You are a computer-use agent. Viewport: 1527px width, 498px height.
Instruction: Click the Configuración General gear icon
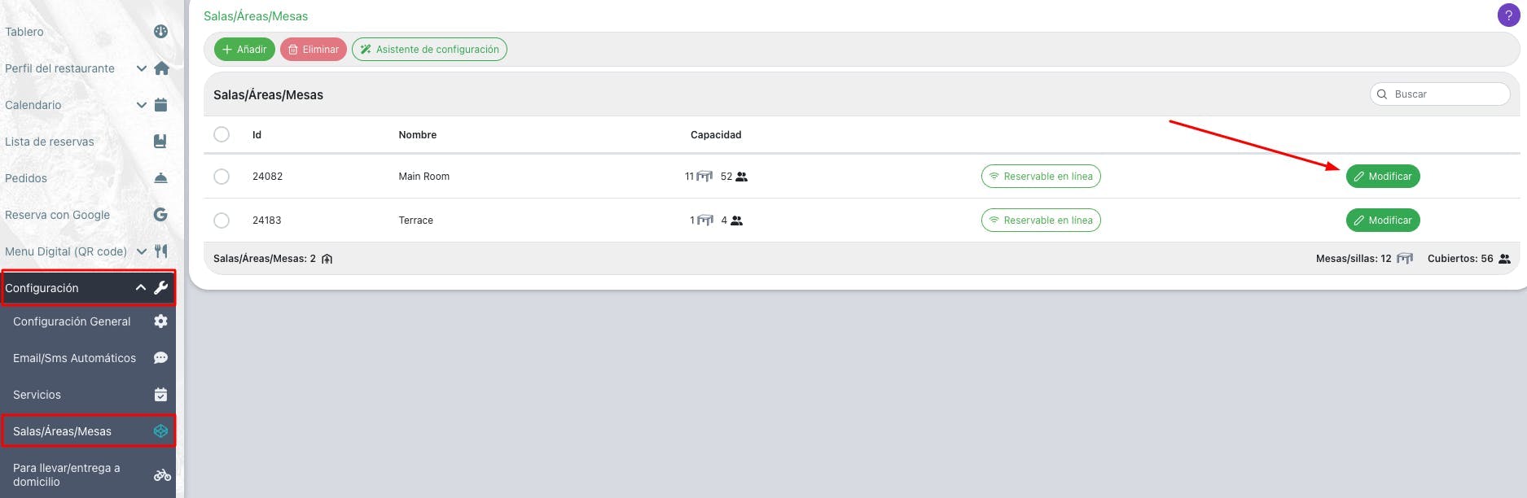pyautogui.click(x=160, y=321)
